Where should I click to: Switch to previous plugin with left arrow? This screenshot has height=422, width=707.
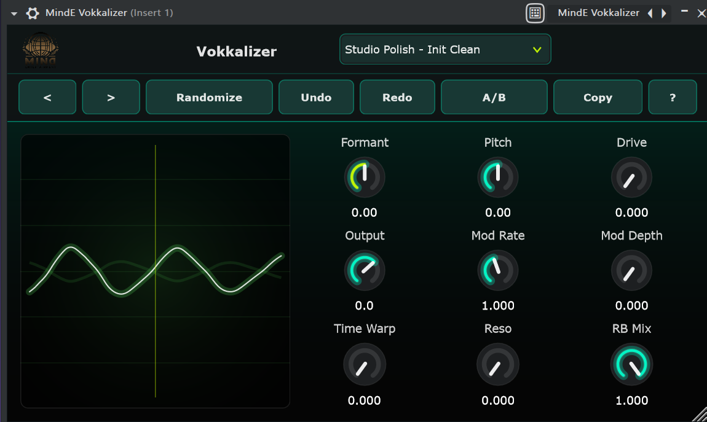(650, 13)
